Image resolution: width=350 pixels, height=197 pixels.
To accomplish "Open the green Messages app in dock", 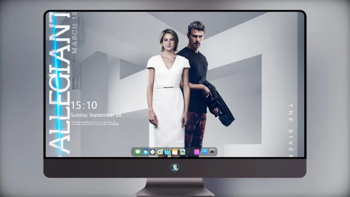I will pos(138,152).
